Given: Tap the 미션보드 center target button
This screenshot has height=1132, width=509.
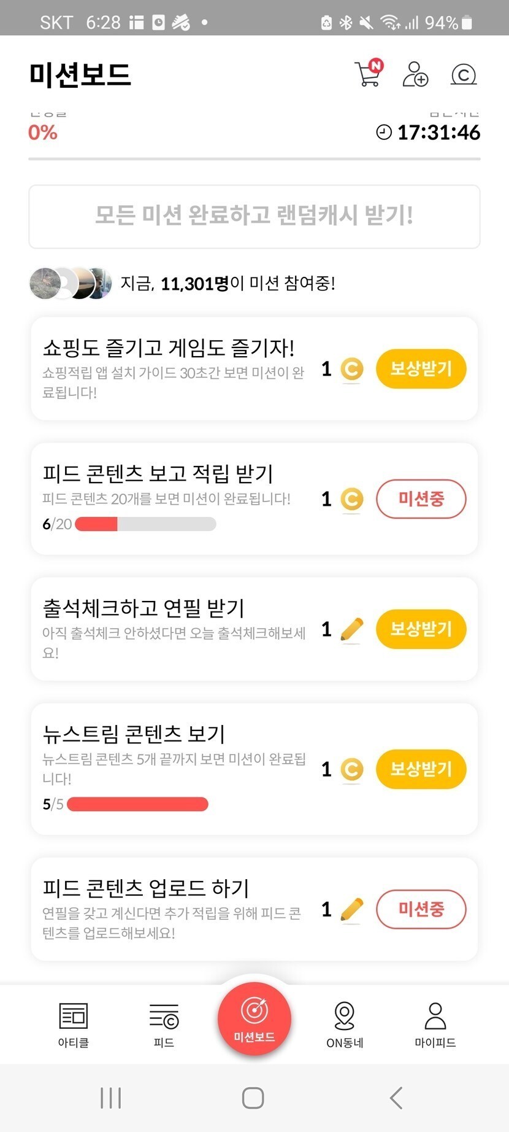Looking at the screenshot, I should (x=255, y=1018).
